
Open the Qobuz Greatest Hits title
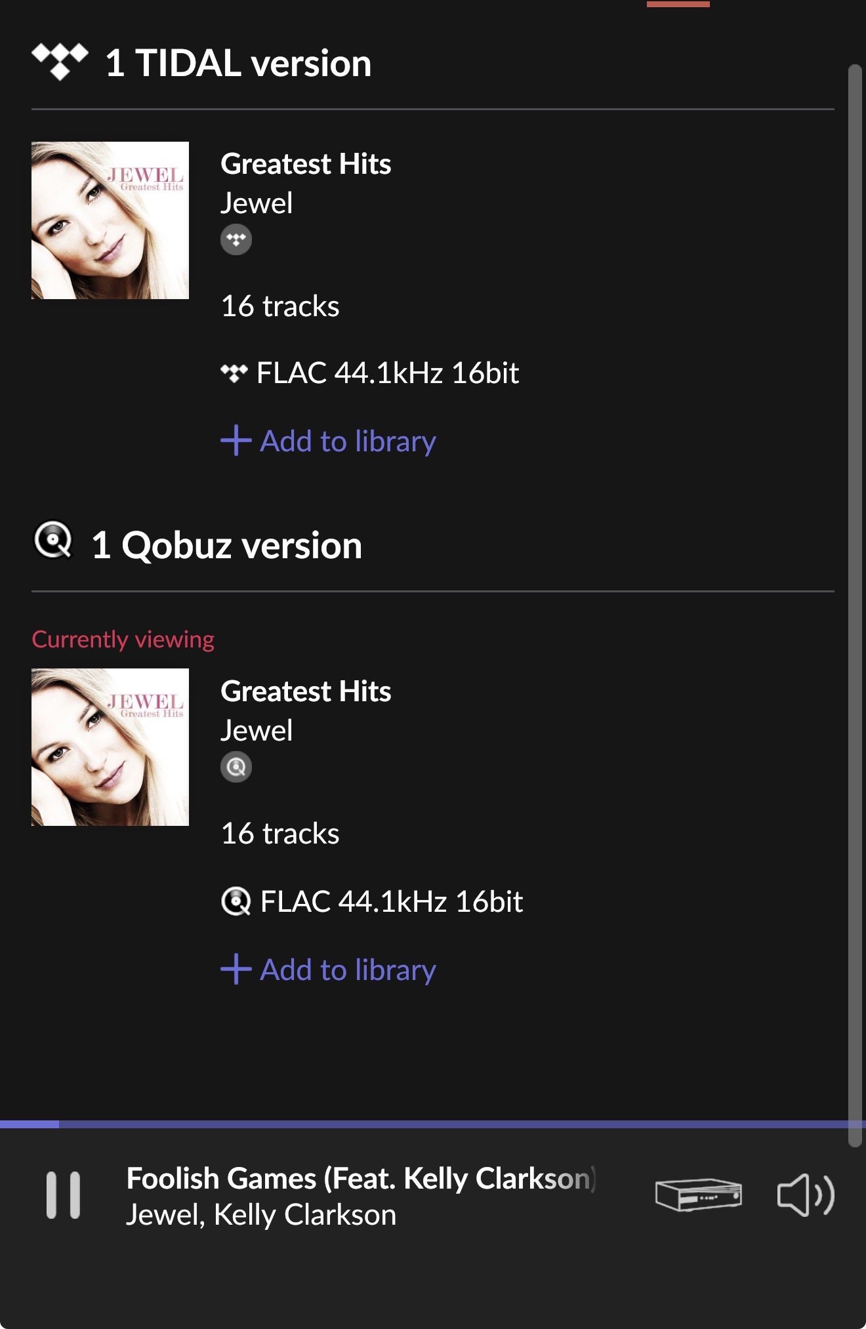click(306, 691)
